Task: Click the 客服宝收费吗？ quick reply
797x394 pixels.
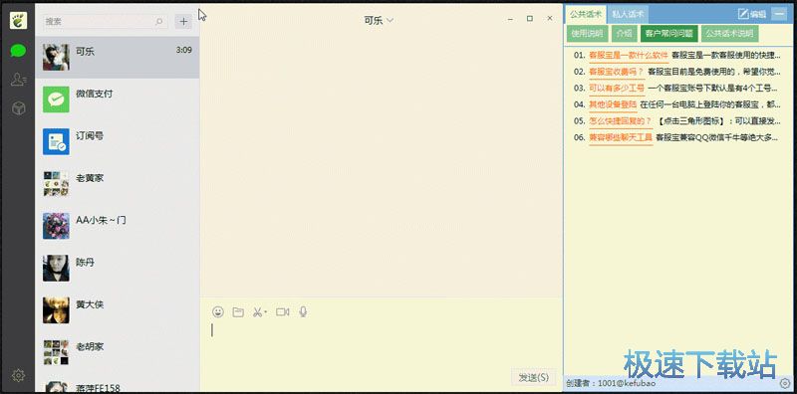Action: pos(617,72)
